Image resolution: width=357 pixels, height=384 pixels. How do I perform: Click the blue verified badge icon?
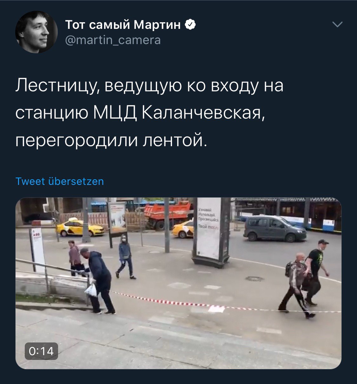[190, 24]
